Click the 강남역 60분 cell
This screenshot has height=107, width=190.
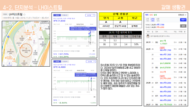120,26
